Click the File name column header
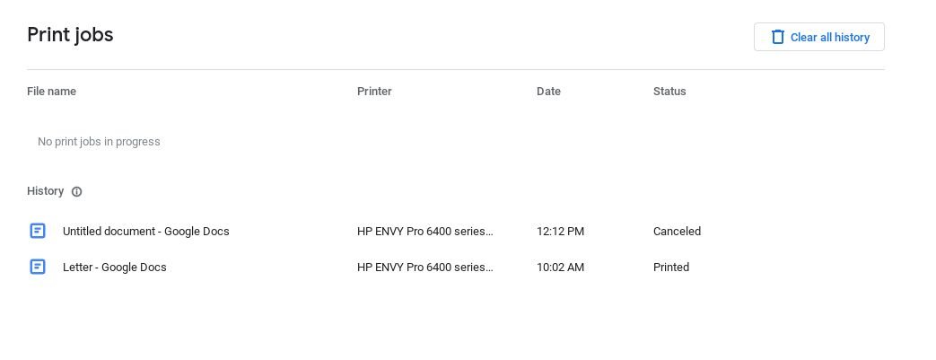This screenshot has height=360, width=936. pyautogui.click(x=51, y=92)
